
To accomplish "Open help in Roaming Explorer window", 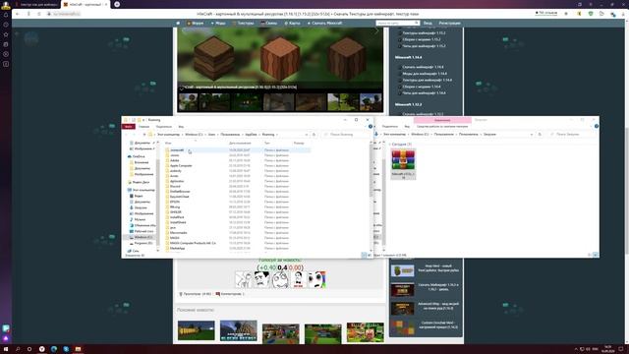I will (371, 127).
